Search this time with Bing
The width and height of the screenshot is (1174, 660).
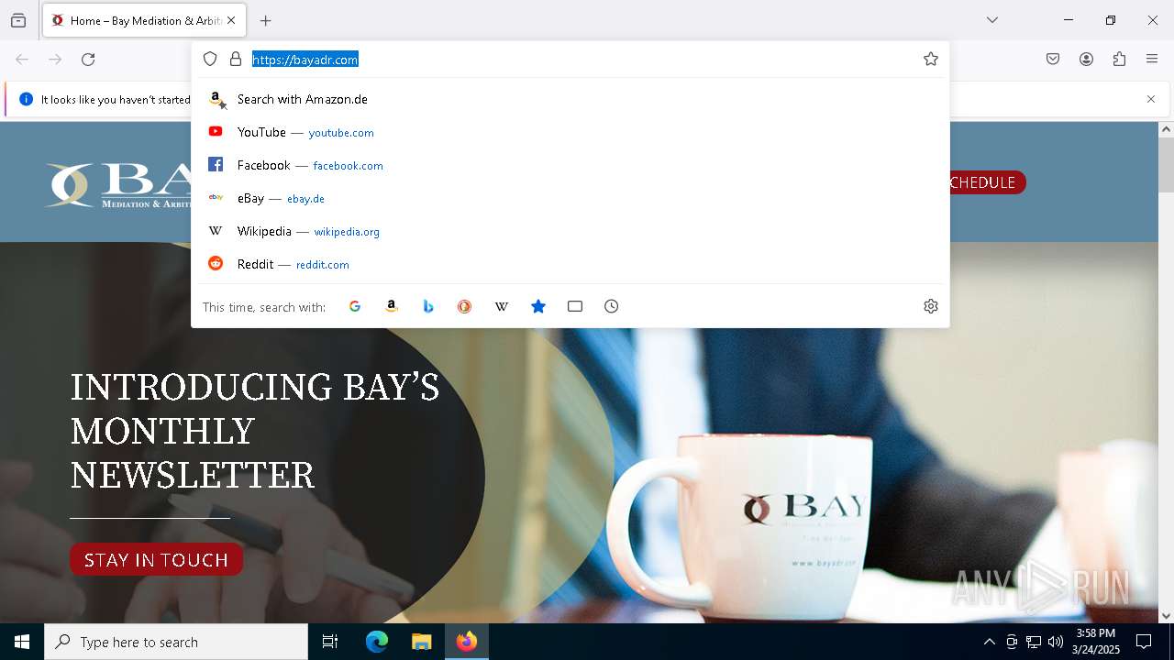pos(428,306)
